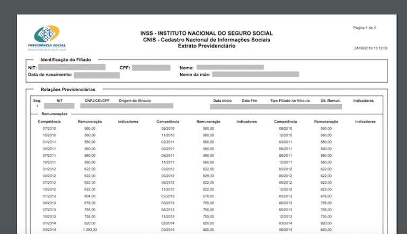Click the Remunerações subsection label
This screenshot has width=407, height=234.
[x=54, y=114]
